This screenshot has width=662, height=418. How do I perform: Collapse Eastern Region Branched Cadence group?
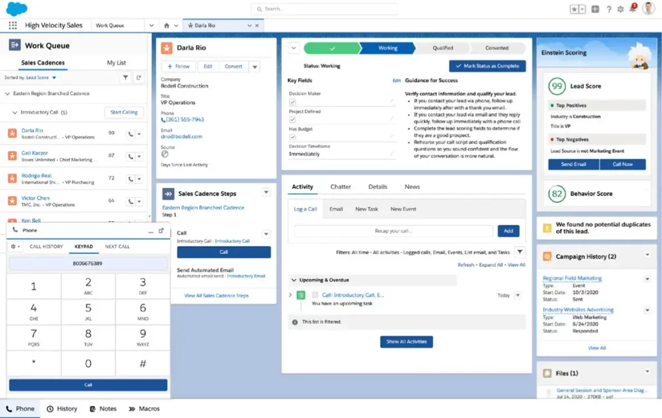(7, 94)
